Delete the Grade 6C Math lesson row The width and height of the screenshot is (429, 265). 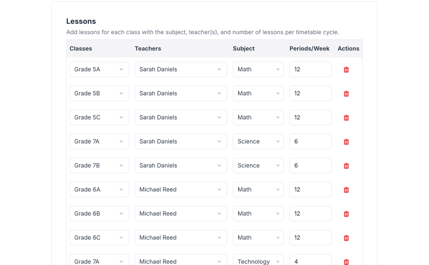pos(346,238)
